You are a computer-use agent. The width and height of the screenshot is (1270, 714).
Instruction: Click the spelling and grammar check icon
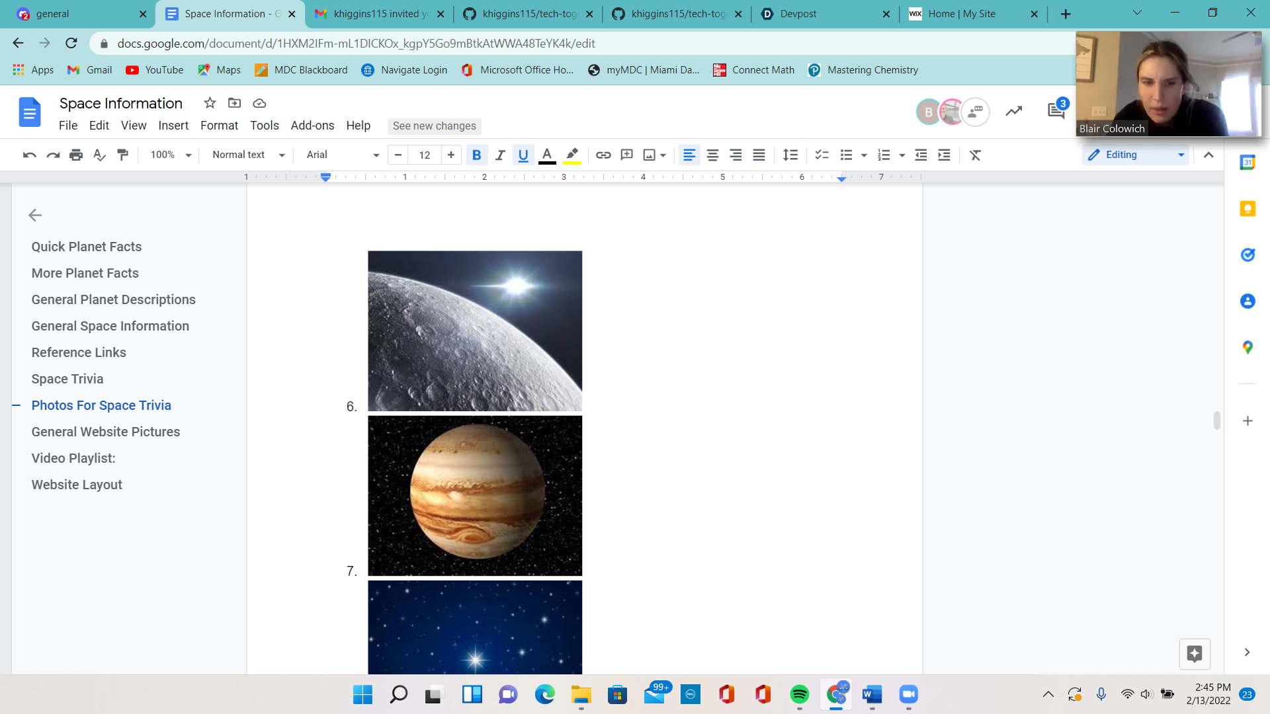click(x=99, y=155)
